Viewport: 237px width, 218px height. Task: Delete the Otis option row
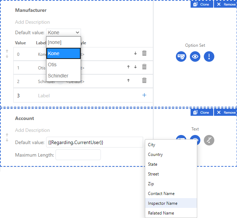[x=144, y=67]
